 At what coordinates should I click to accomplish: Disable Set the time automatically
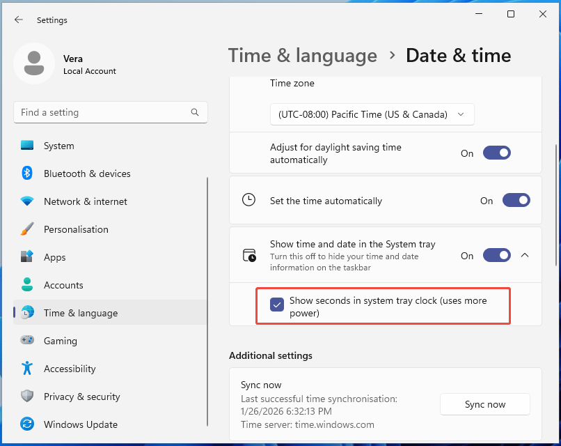pyautogui.click(x=516, y=200)
